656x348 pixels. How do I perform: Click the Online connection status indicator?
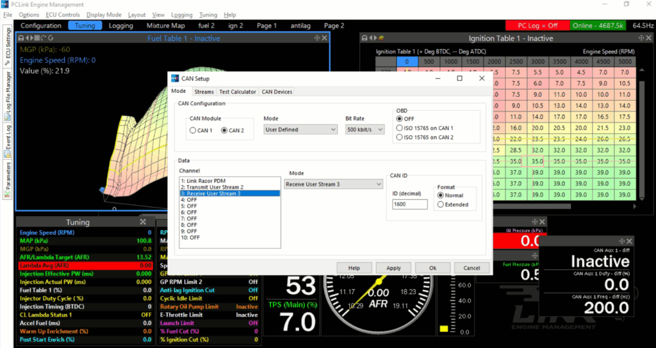599,26
